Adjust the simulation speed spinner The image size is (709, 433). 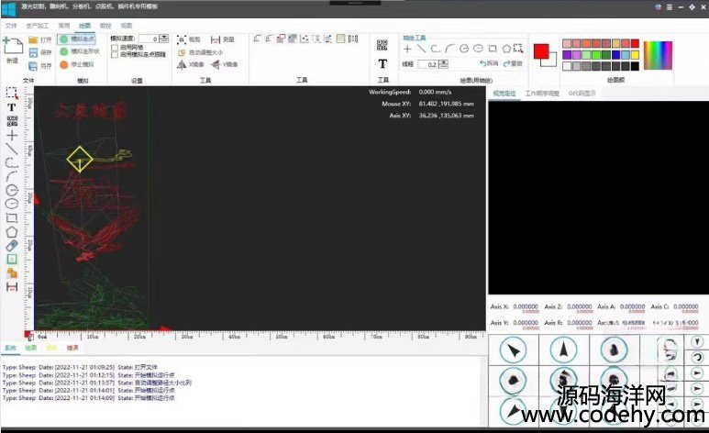click(x=165, y=39)
